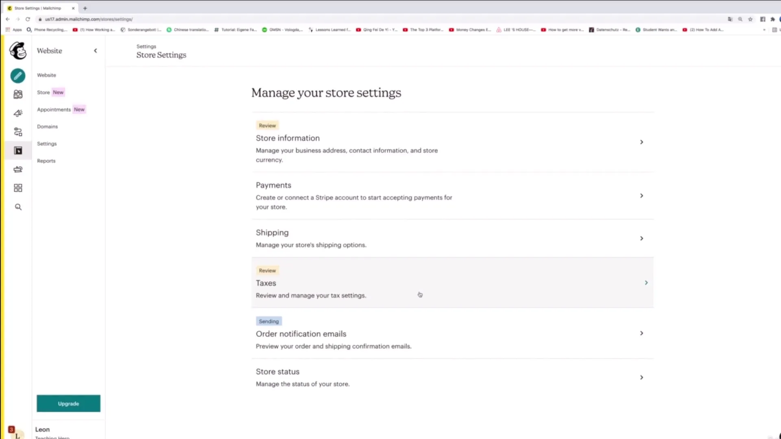Click the Mailchimp Freddie logo
781x439 pixels.
18,51
